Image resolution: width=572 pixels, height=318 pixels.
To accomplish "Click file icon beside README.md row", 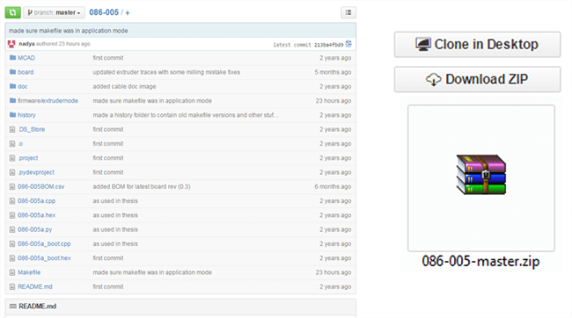I will click(12, 286).
